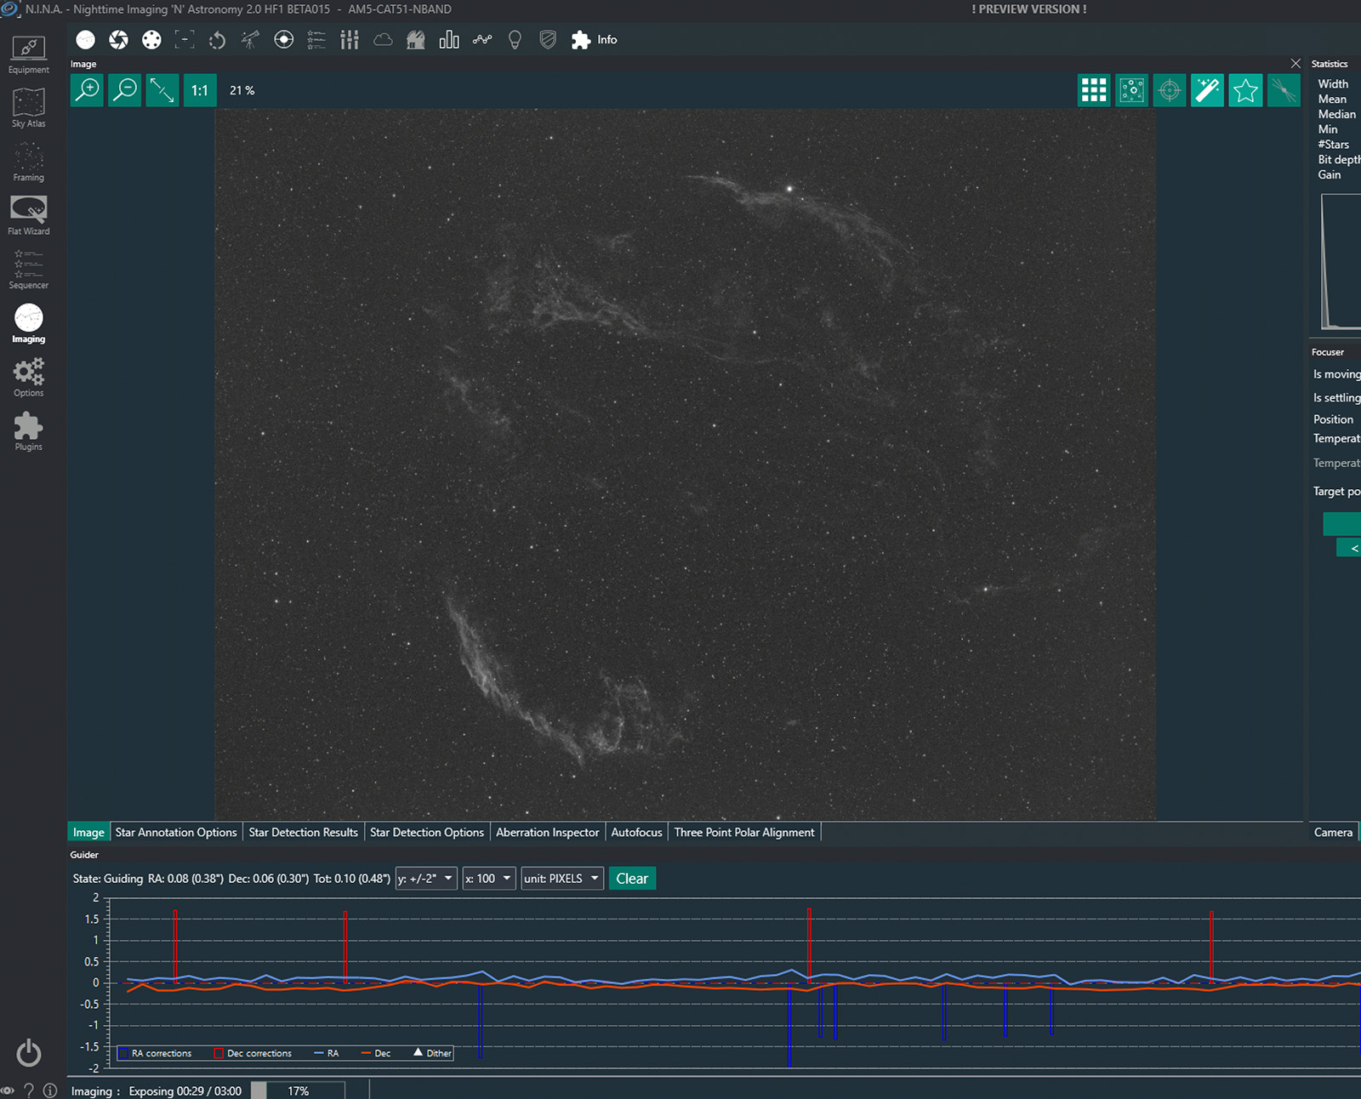Viewport: 1361px width, 1099px height.
Task: Switch to the Aberration Inspector tab
Action: click(x=547, y=832)
